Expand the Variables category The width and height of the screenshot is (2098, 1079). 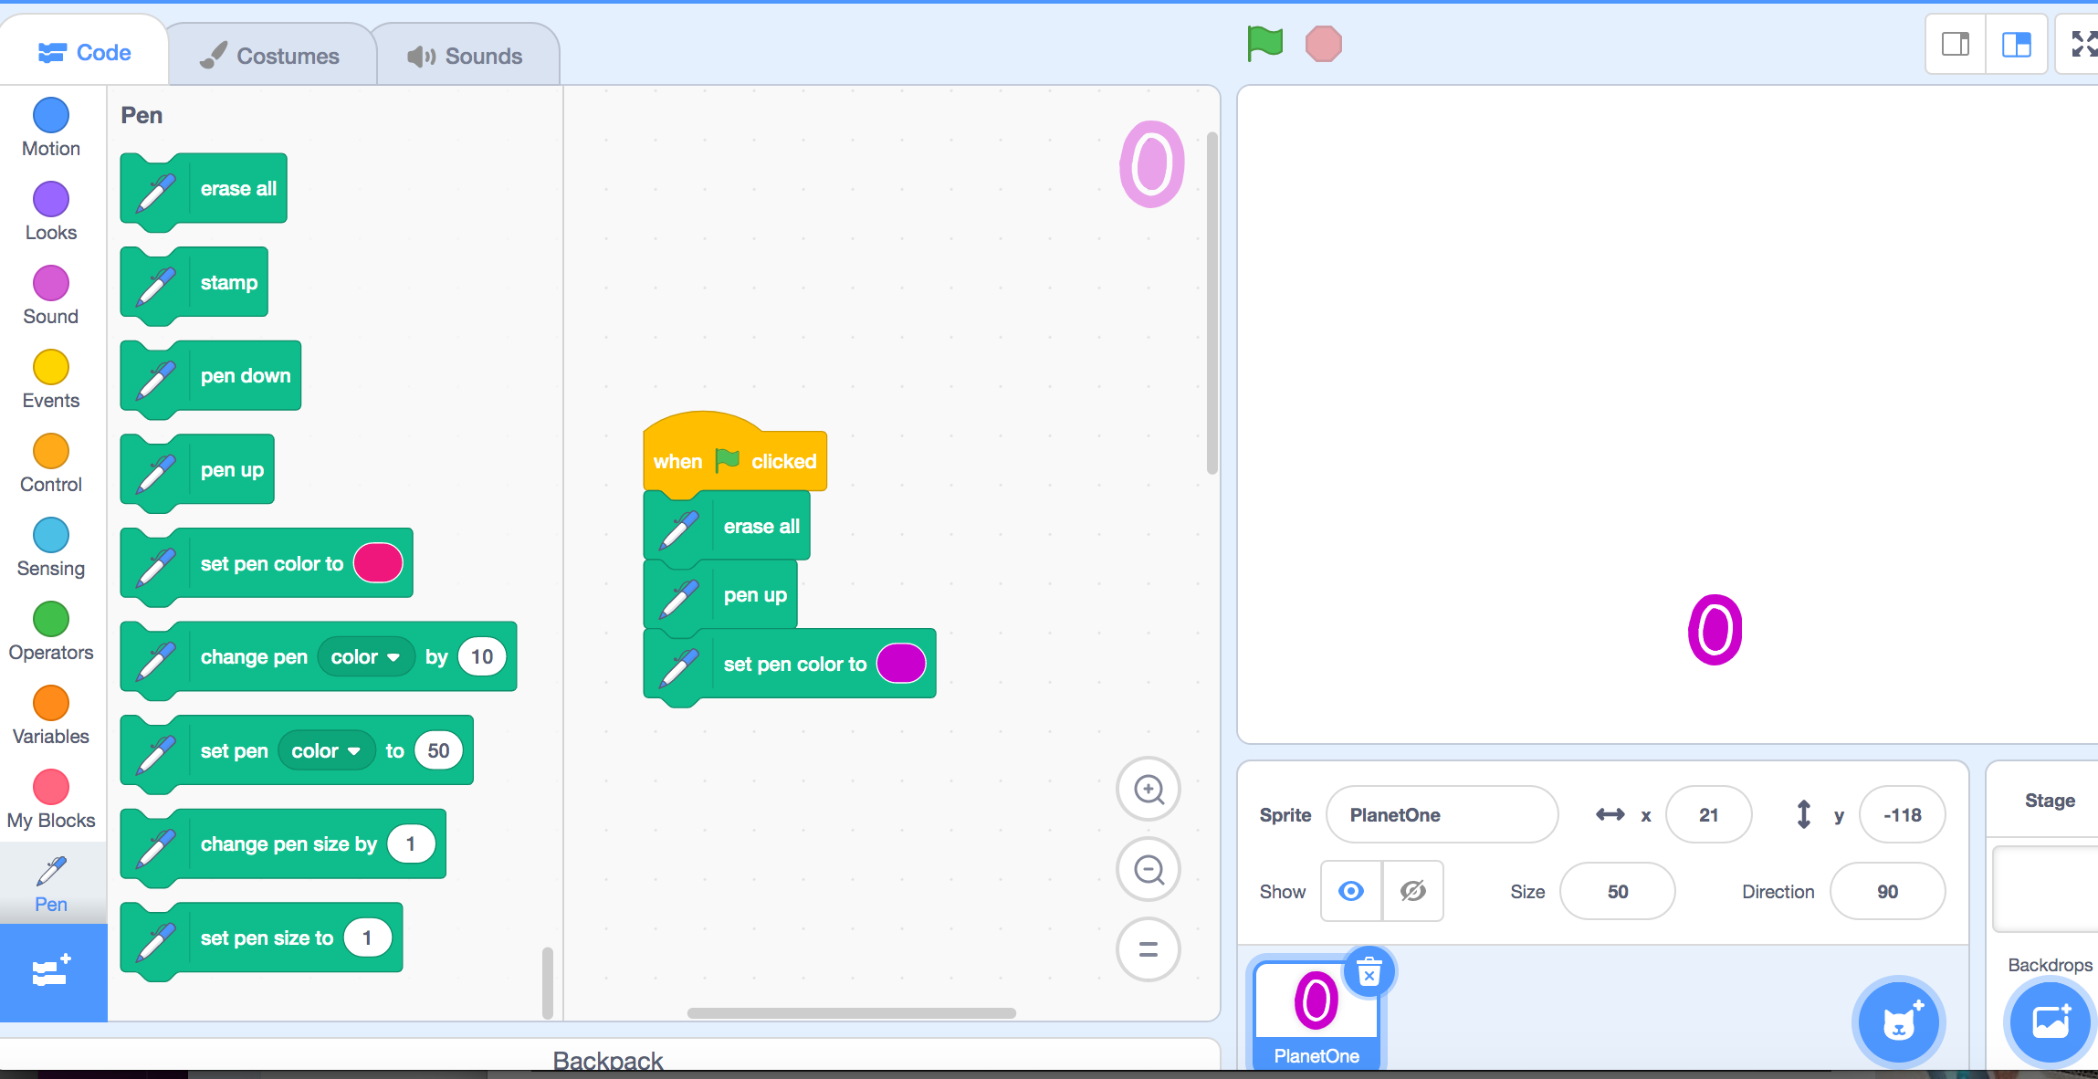(51, 735)
